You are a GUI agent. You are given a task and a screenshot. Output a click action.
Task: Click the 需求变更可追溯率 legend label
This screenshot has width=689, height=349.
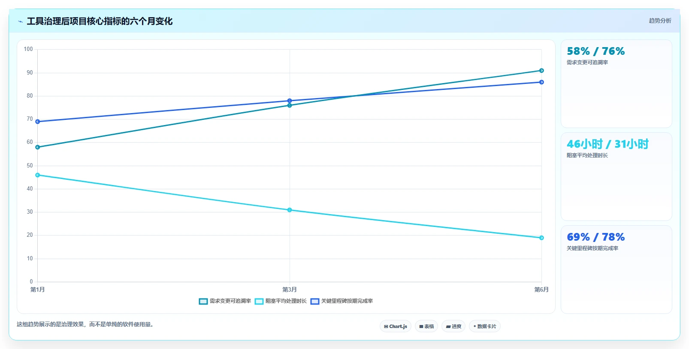click(x=230, y=301)
